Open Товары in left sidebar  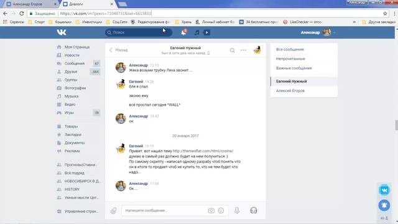tap(71, 126)
